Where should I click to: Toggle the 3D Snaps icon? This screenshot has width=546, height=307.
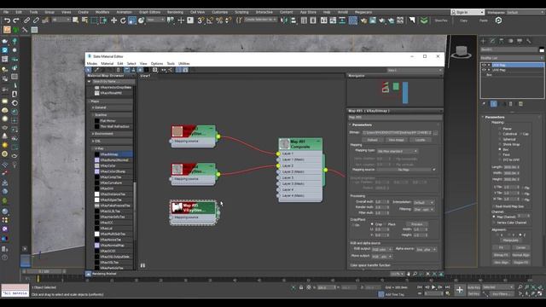(201, 20)
